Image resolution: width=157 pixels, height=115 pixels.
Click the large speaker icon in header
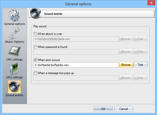click(x=35, y=13)
